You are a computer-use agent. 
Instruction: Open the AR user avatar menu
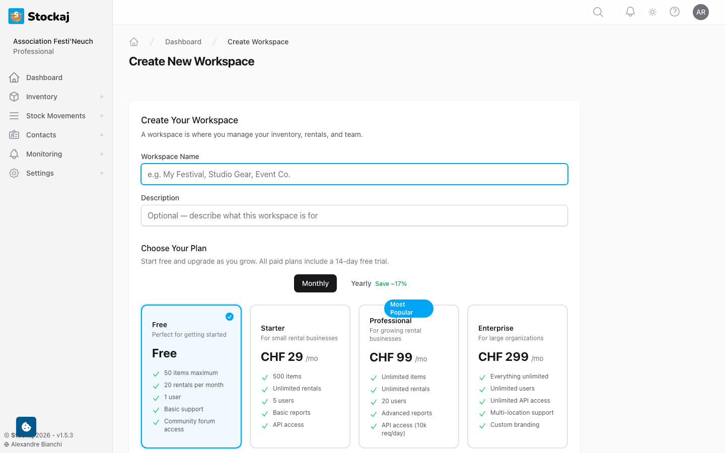click(701, 12)
